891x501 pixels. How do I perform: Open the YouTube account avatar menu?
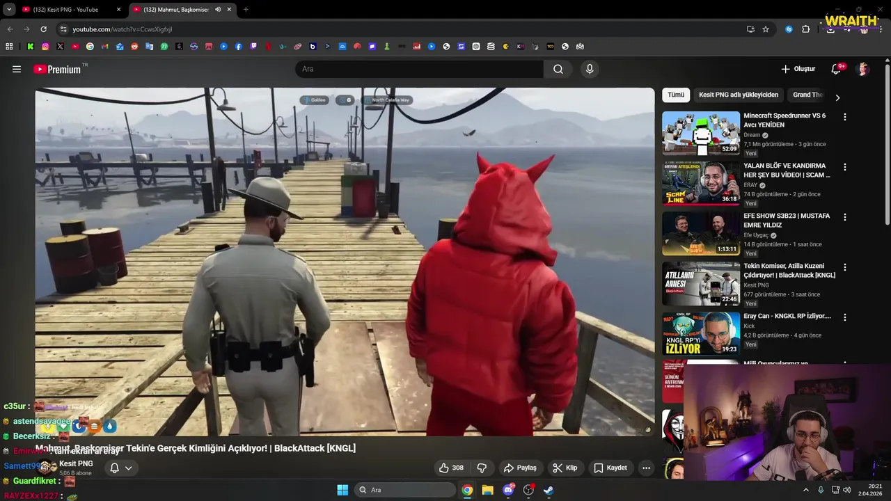coord(862,69)
